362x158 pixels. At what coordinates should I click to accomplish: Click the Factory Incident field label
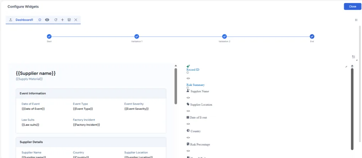pos(84,120)
